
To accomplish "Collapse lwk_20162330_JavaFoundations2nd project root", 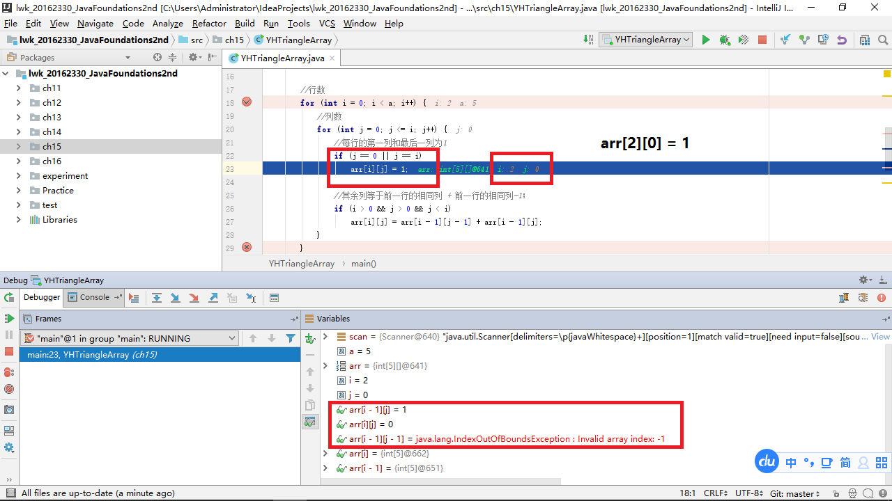I will click(x=6, y=73).
